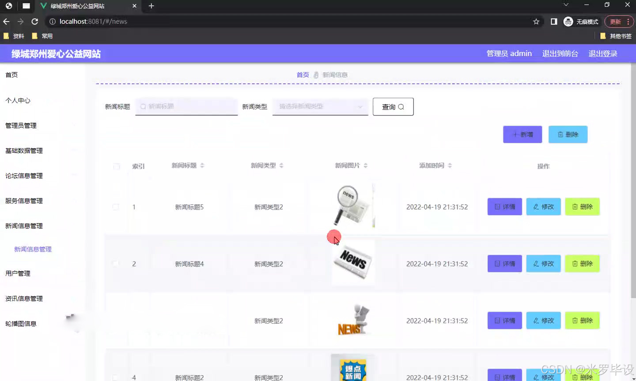The width and height of the screenshot is (636, 381).
Task: Click the magnifier icon in the 查询 button
Action: [400, 106]
